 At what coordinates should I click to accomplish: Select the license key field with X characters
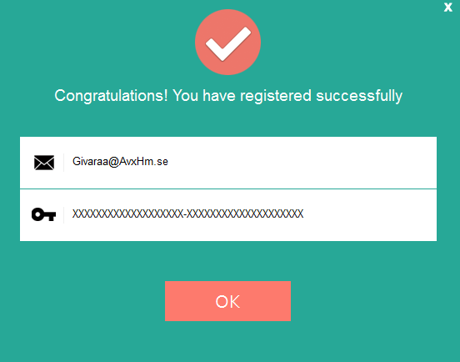click(228, 215)
